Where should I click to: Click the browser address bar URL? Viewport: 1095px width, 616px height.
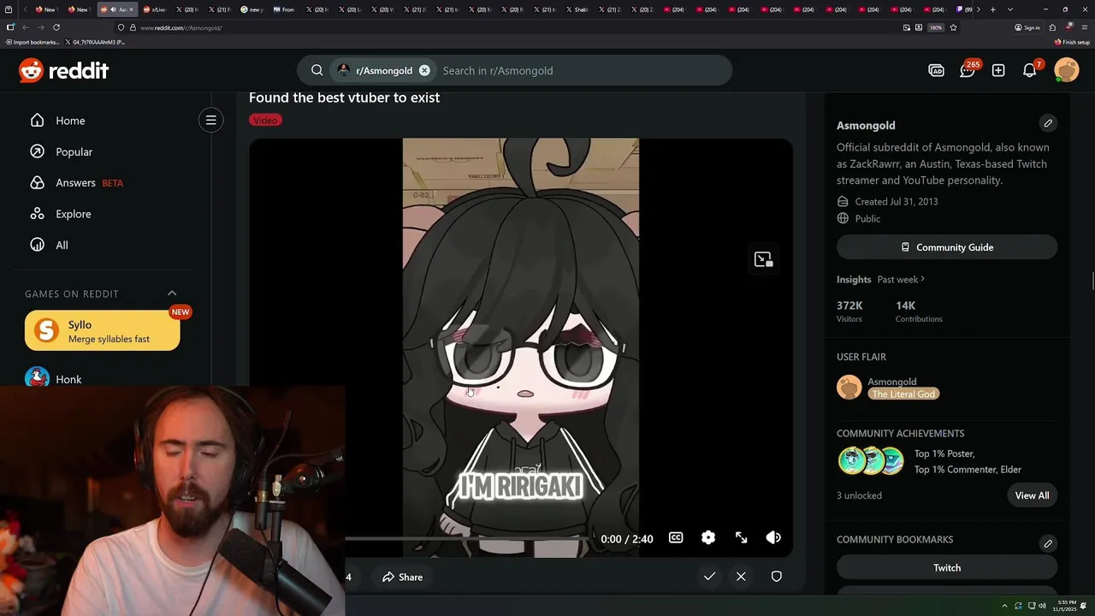pyautogui.click(x=181, y=27)
